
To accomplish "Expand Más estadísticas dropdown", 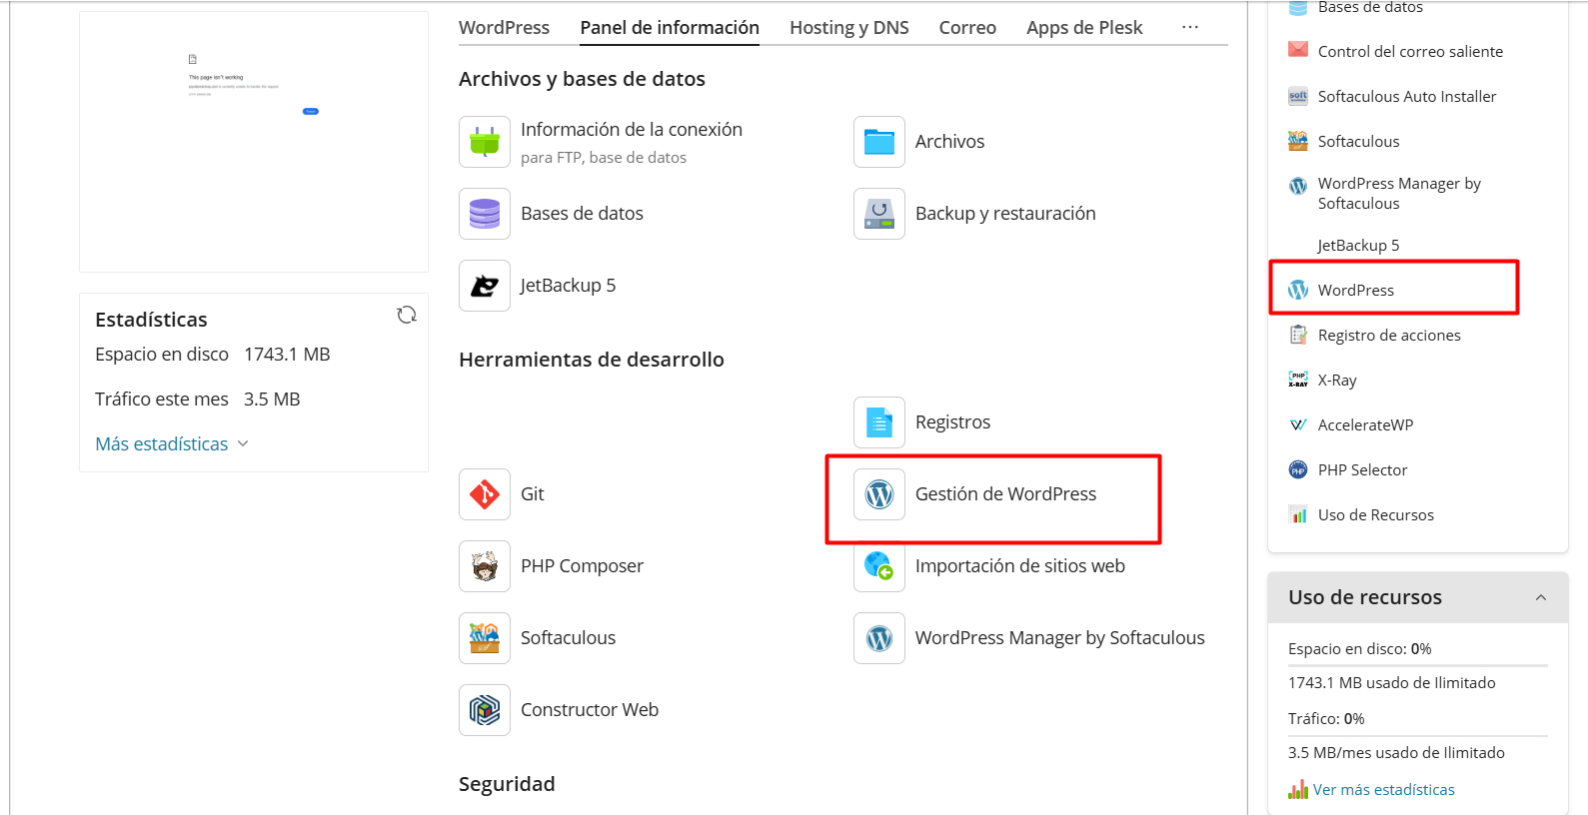I will [x=171, y=444].
